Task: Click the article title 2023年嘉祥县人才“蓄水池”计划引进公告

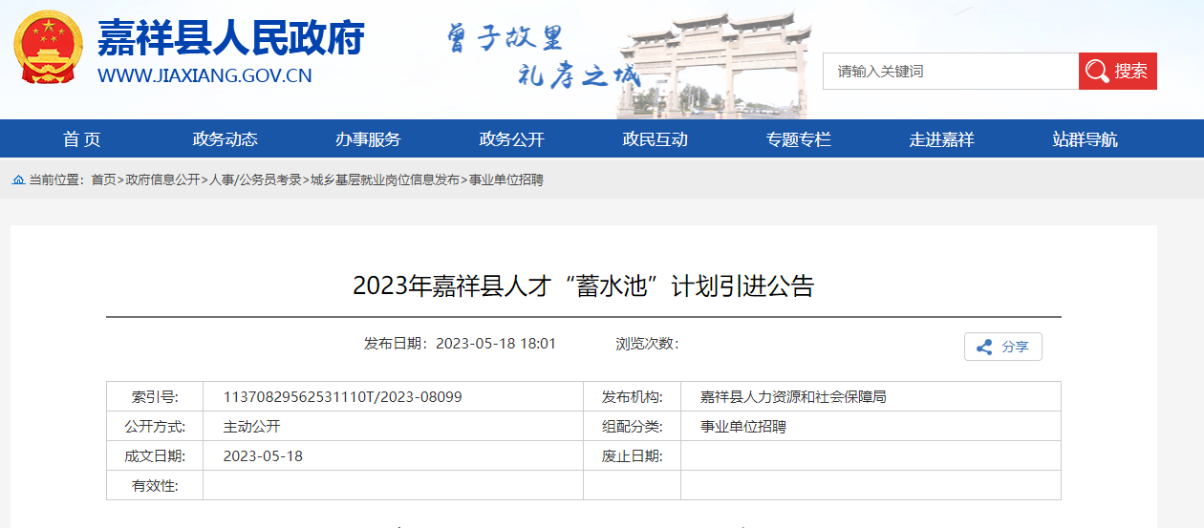Action: [583, 285]
